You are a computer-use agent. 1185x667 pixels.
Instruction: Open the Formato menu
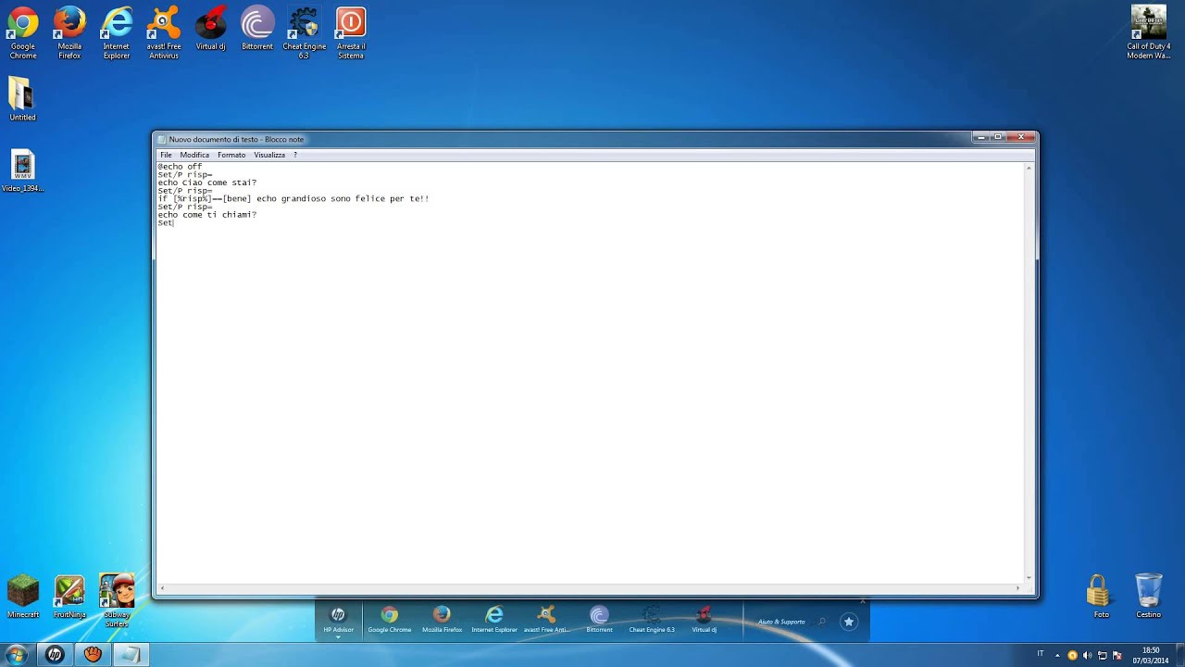231,155
